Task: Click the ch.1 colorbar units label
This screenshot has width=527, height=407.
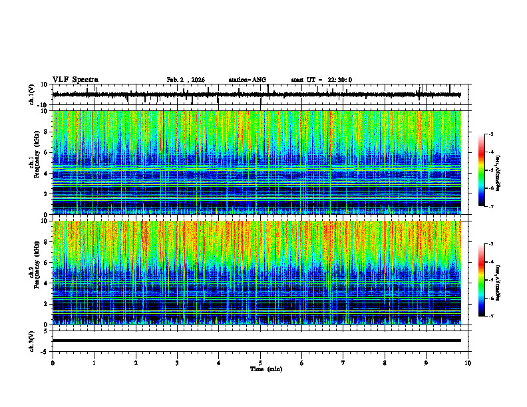Action: coord(498,174)
